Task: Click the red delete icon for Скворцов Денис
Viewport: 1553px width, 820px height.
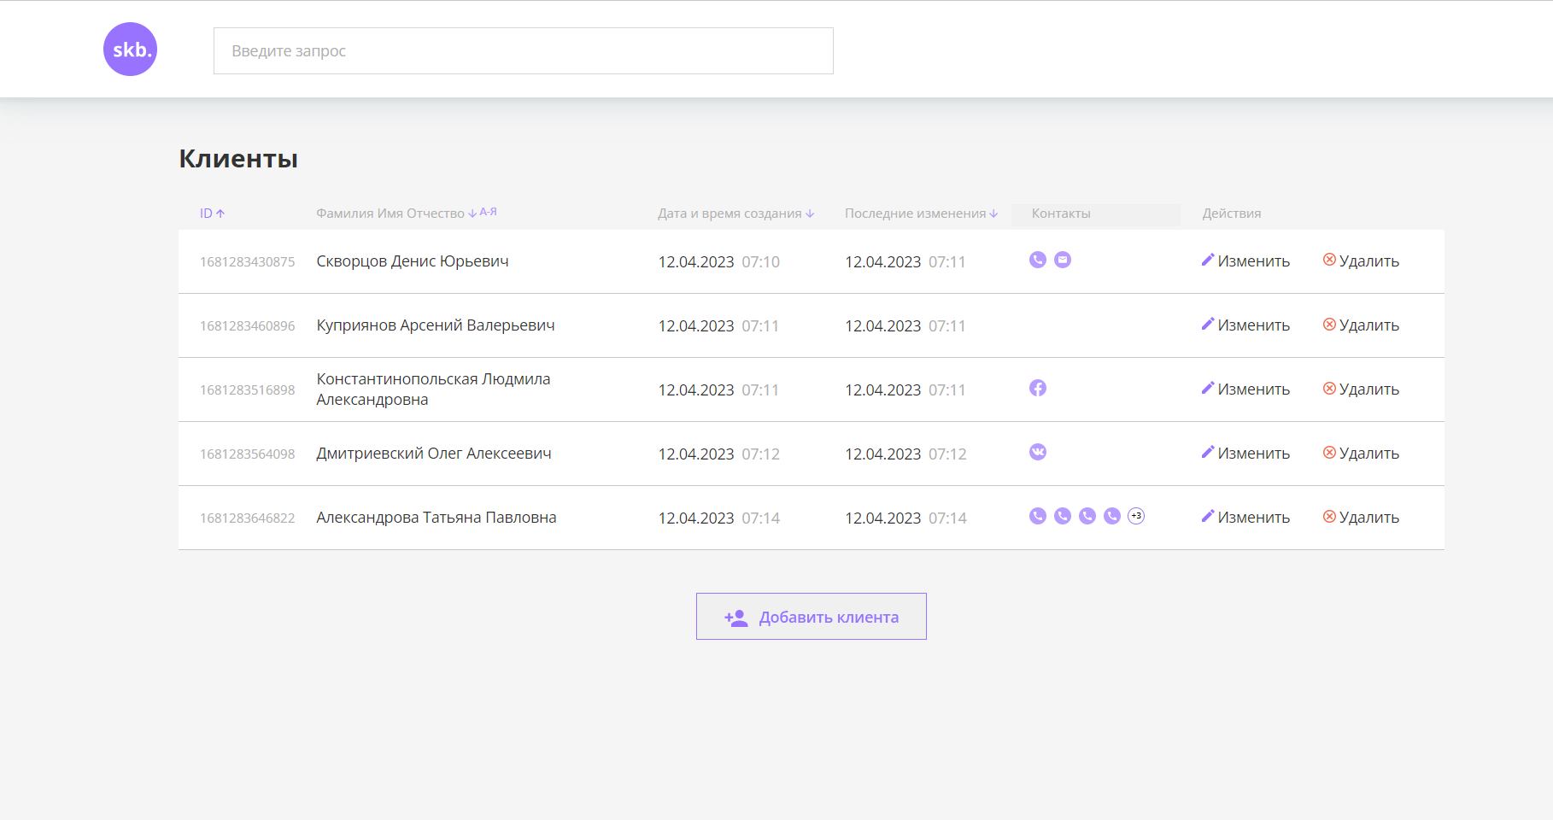Action: tap(1331, 260)
